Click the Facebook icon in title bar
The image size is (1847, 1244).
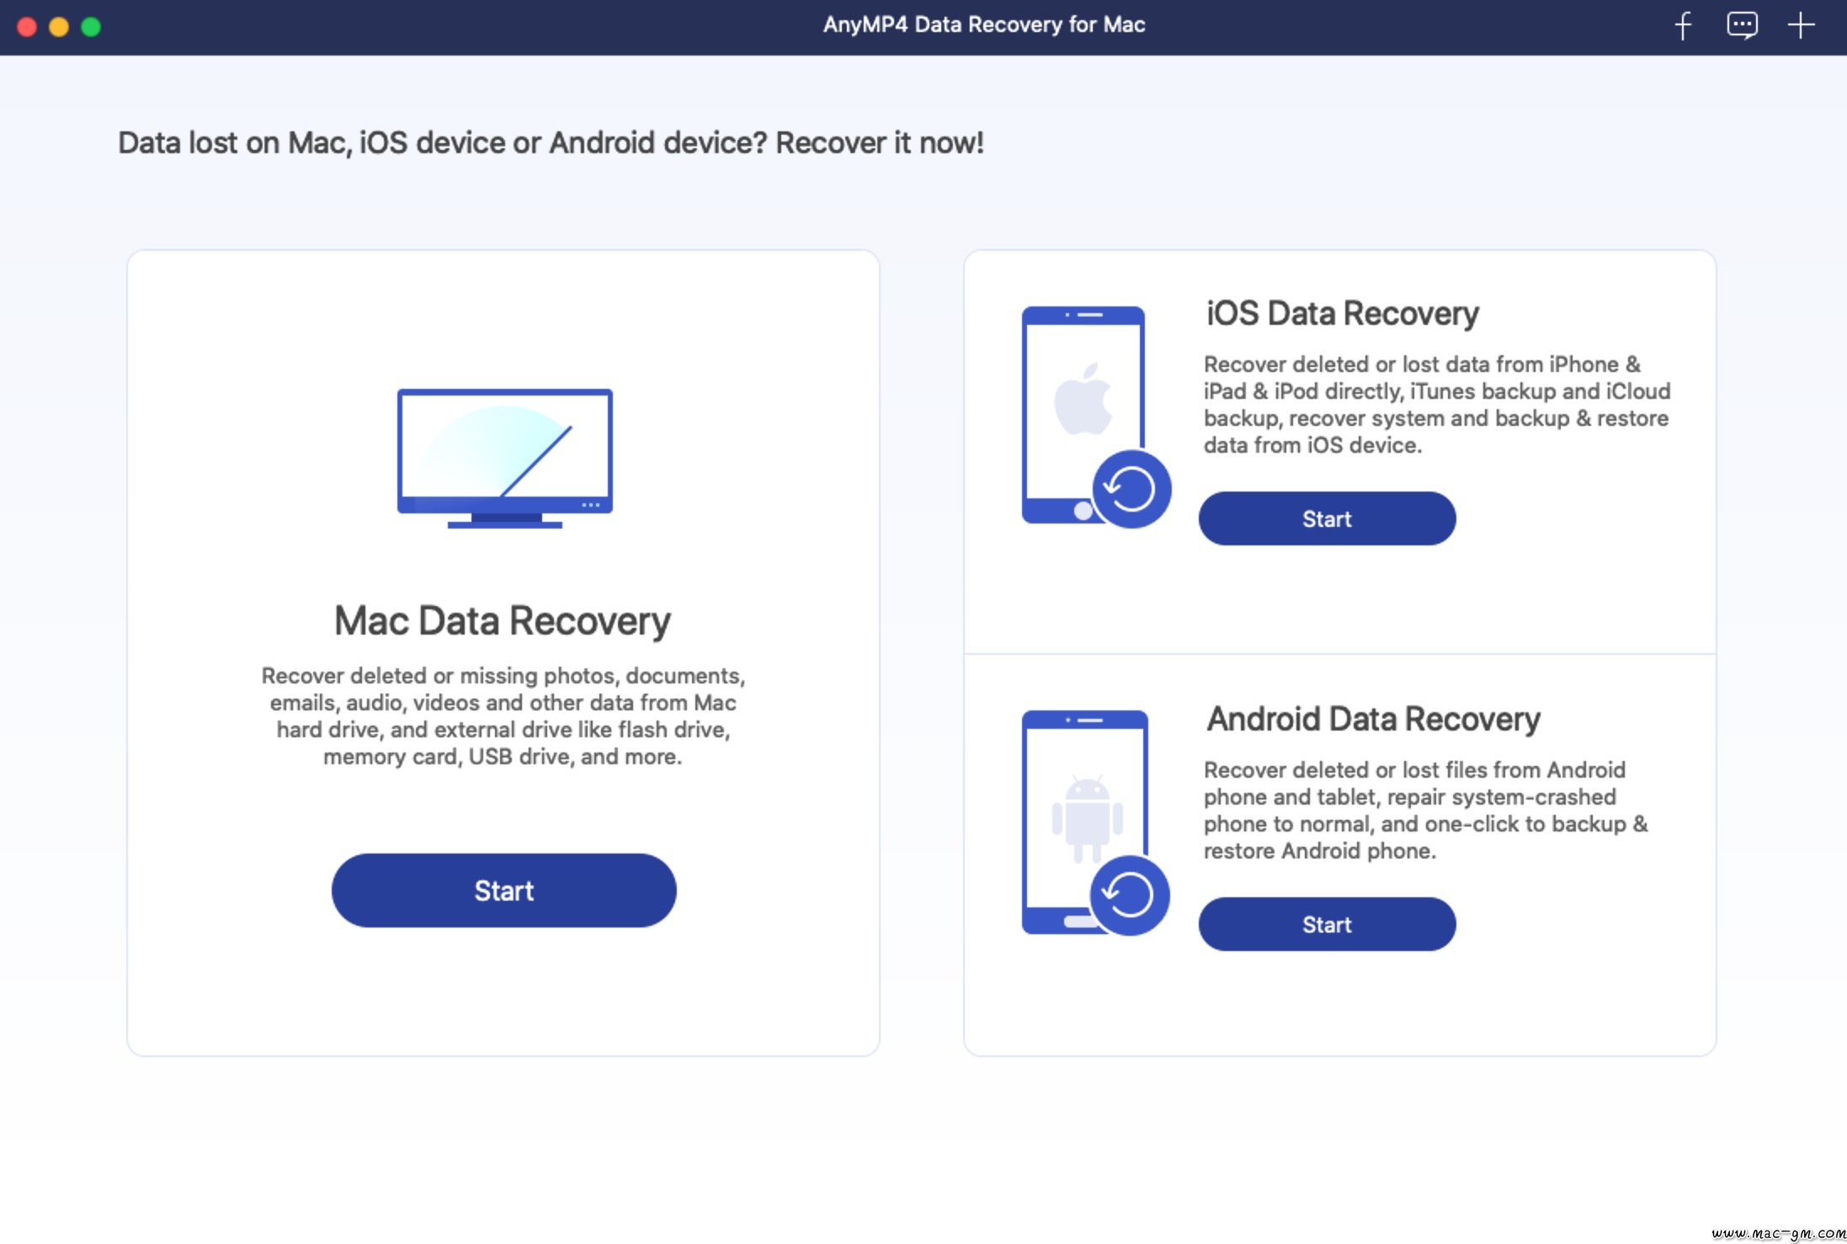(x=1683, y=26)
